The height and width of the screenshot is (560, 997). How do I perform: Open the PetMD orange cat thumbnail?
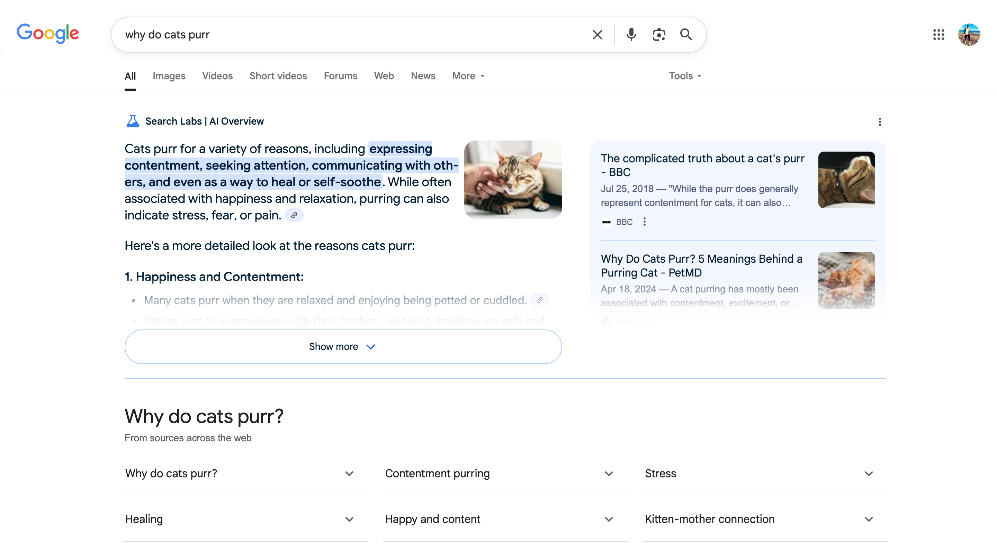point(846,280)
